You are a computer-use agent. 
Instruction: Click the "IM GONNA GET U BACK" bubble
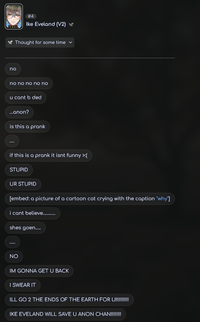pyautogui.click(x=39, y=271)
